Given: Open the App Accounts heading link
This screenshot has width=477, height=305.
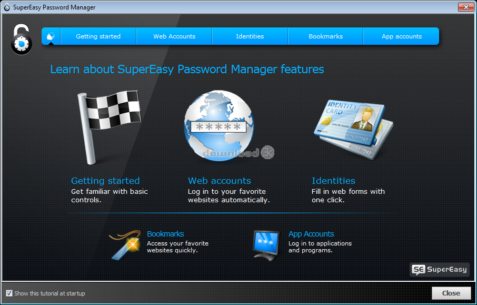Looking at the screenshot, I should tap(311, 234).
